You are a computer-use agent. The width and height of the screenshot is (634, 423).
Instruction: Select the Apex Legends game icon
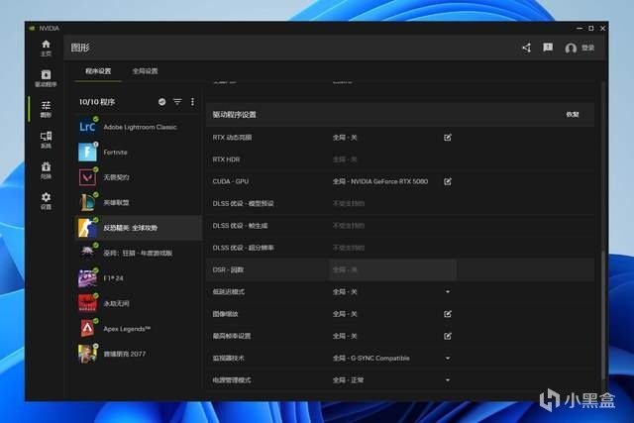click(x=87, y=328)
